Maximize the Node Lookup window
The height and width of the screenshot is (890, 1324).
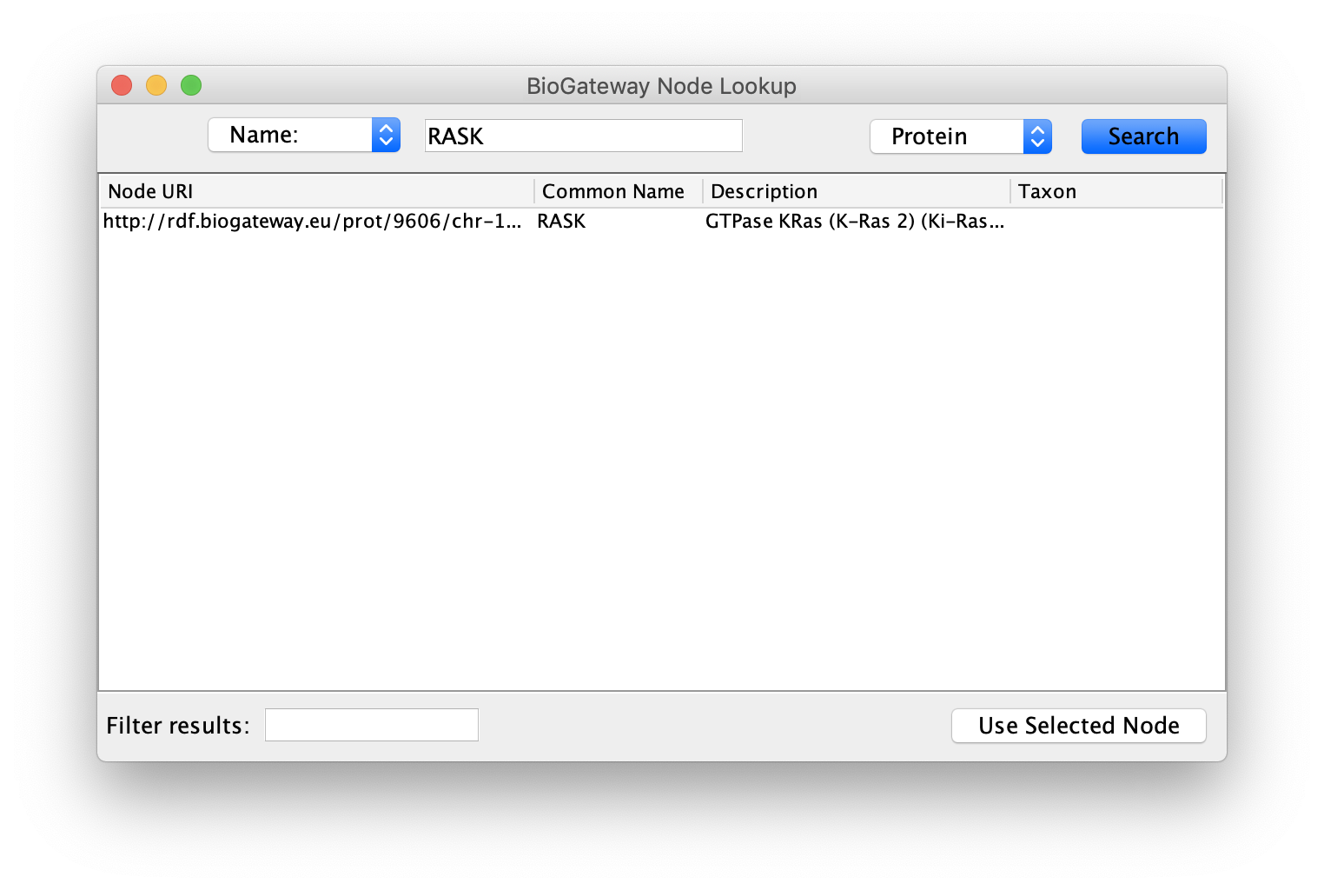coord(191,85)
